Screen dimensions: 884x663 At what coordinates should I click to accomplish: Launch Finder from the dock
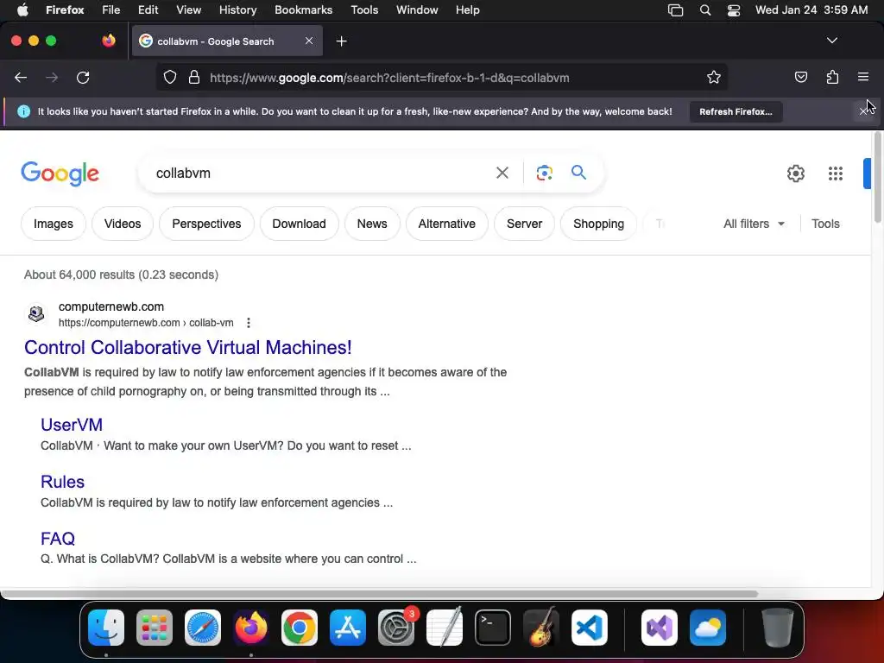pos(106,628)
